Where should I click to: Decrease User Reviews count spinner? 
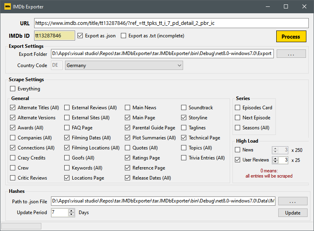(275, 162)
